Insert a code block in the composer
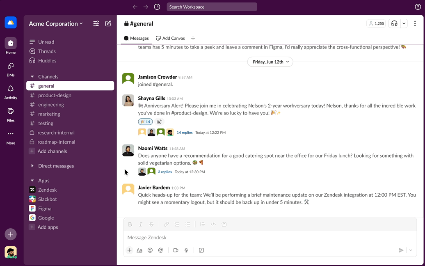The image size is (425, 266). (x=224, y=224)
